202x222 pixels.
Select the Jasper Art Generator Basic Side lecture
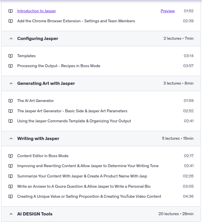72,111
